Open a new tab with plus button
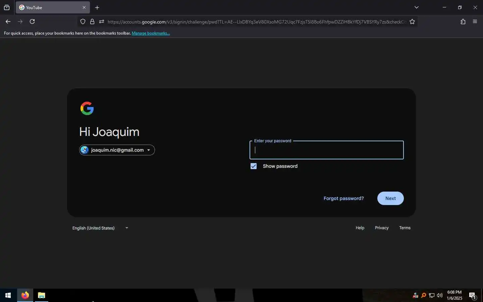Image resolution: width=483 pixels, height=302 pixels. point(97,7)
